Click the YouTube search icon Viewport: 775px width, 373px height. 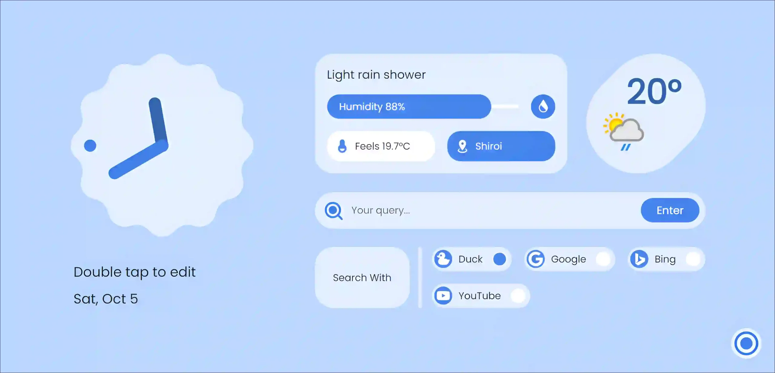(442, 295)
